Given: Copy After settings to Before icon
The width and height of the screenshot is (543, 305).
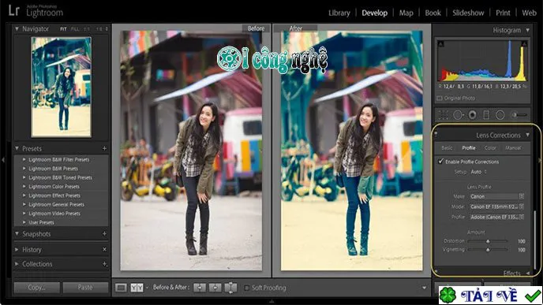Looking at the screenshot, I should coord(215,288).
